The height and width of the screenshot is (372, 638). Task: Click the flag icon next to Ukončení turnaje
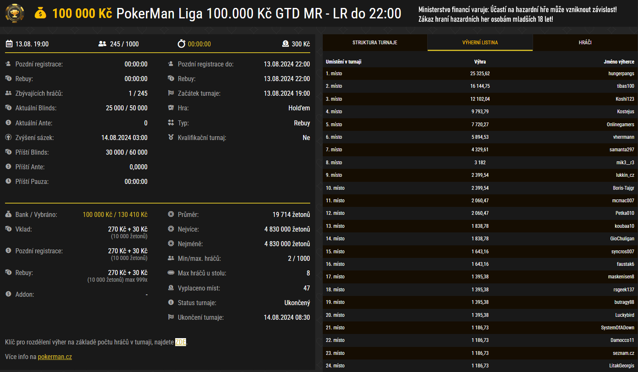pos(171,317)
